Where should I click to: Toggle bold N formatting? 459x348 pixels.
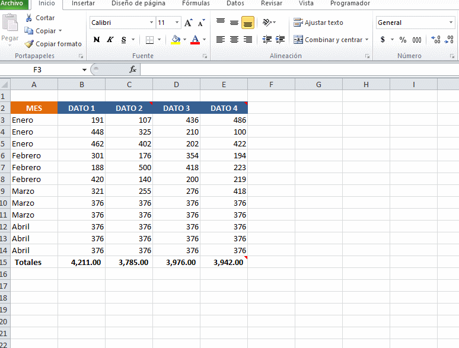point(97,40)
